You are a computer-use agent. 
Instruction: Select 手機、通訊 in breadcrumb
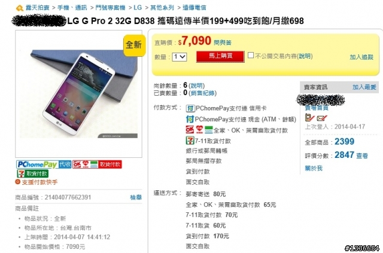72,8
